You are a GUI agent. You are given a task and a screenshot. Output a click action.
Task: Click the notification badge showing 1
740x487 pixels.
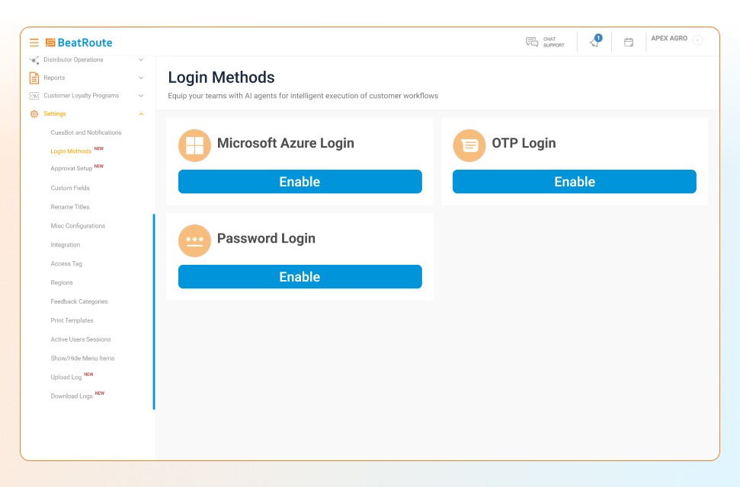click(x=598, y=38)
